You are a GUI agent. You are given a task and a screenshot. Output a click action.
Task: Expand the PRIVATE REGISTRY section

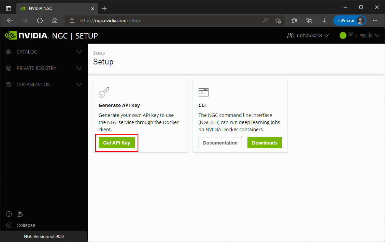(x=44, y=68)
